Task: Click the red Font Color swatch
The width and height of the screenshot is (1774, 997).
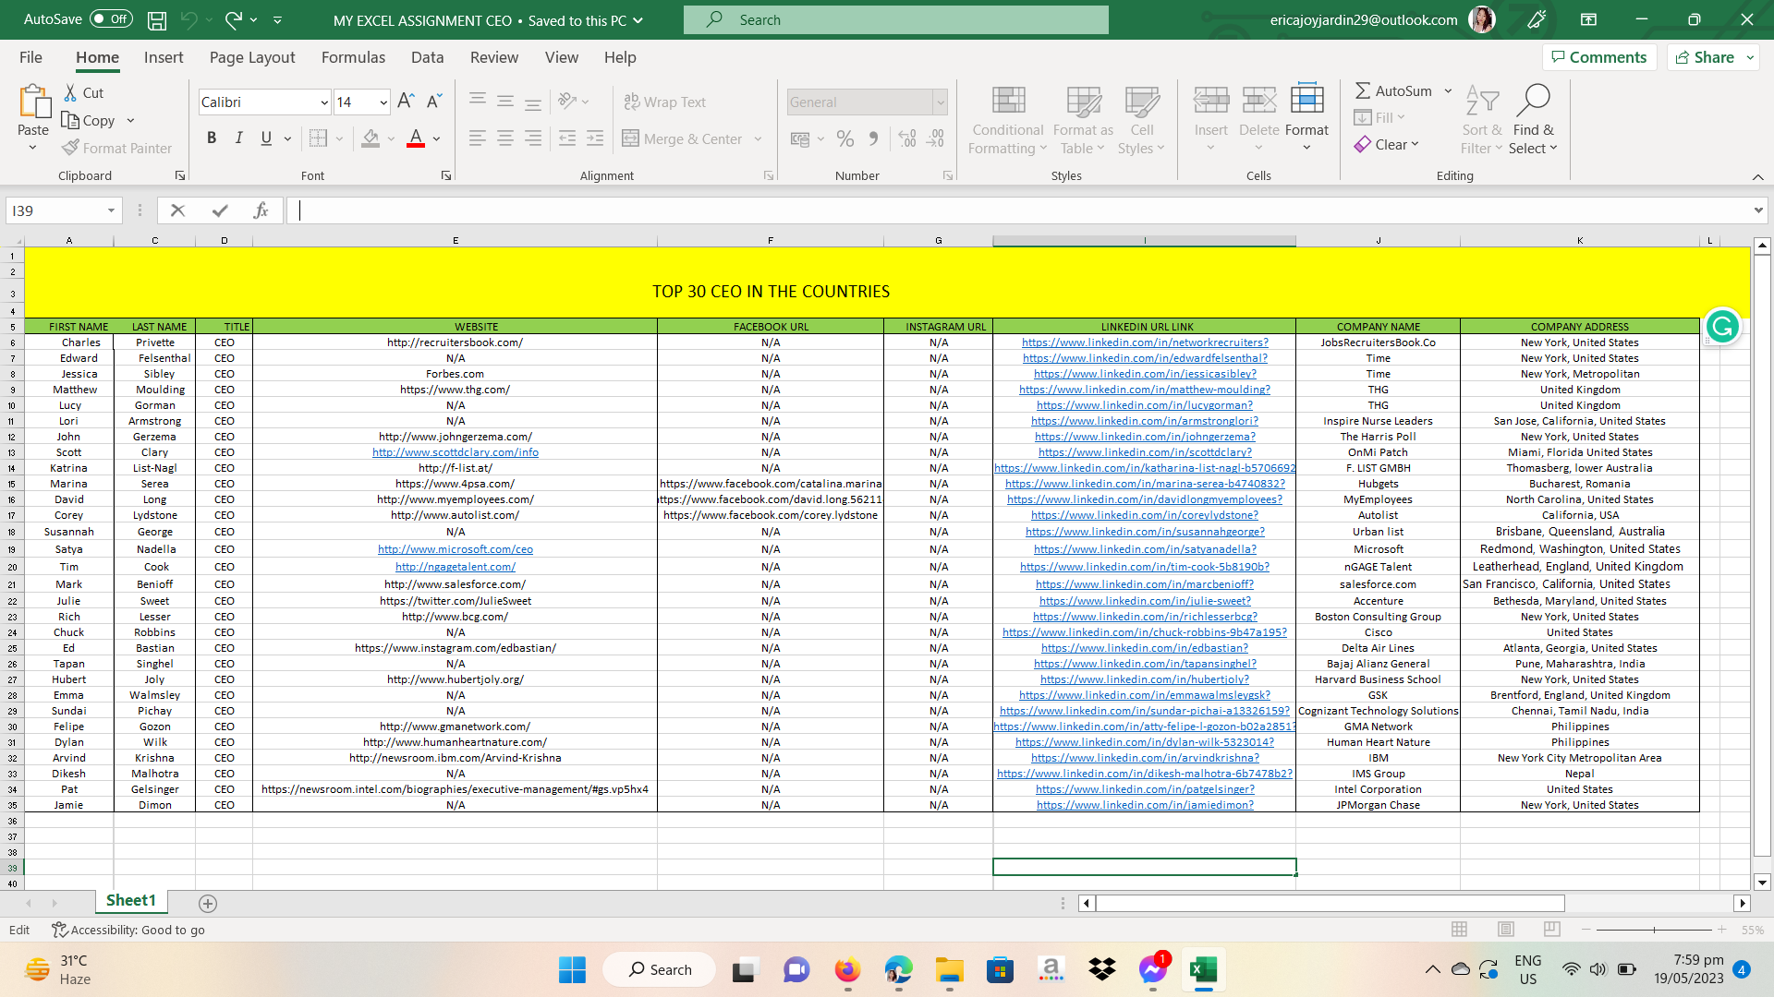Action: tap(416, 139)
